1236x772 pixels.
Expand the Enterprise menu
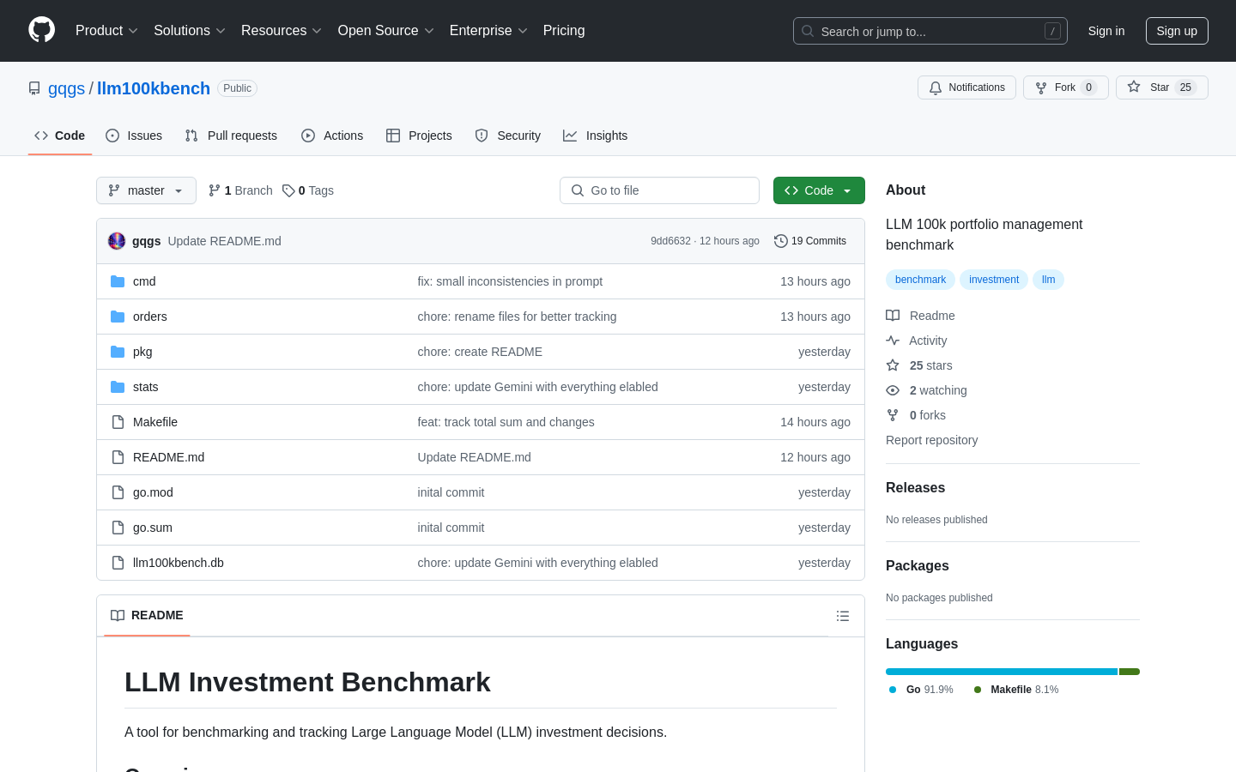coord(488,31)
